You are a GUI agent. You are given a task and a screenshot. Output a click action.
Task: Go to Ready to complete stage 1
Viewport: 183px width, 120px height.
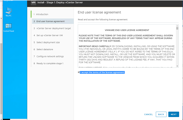click(50, 63)
